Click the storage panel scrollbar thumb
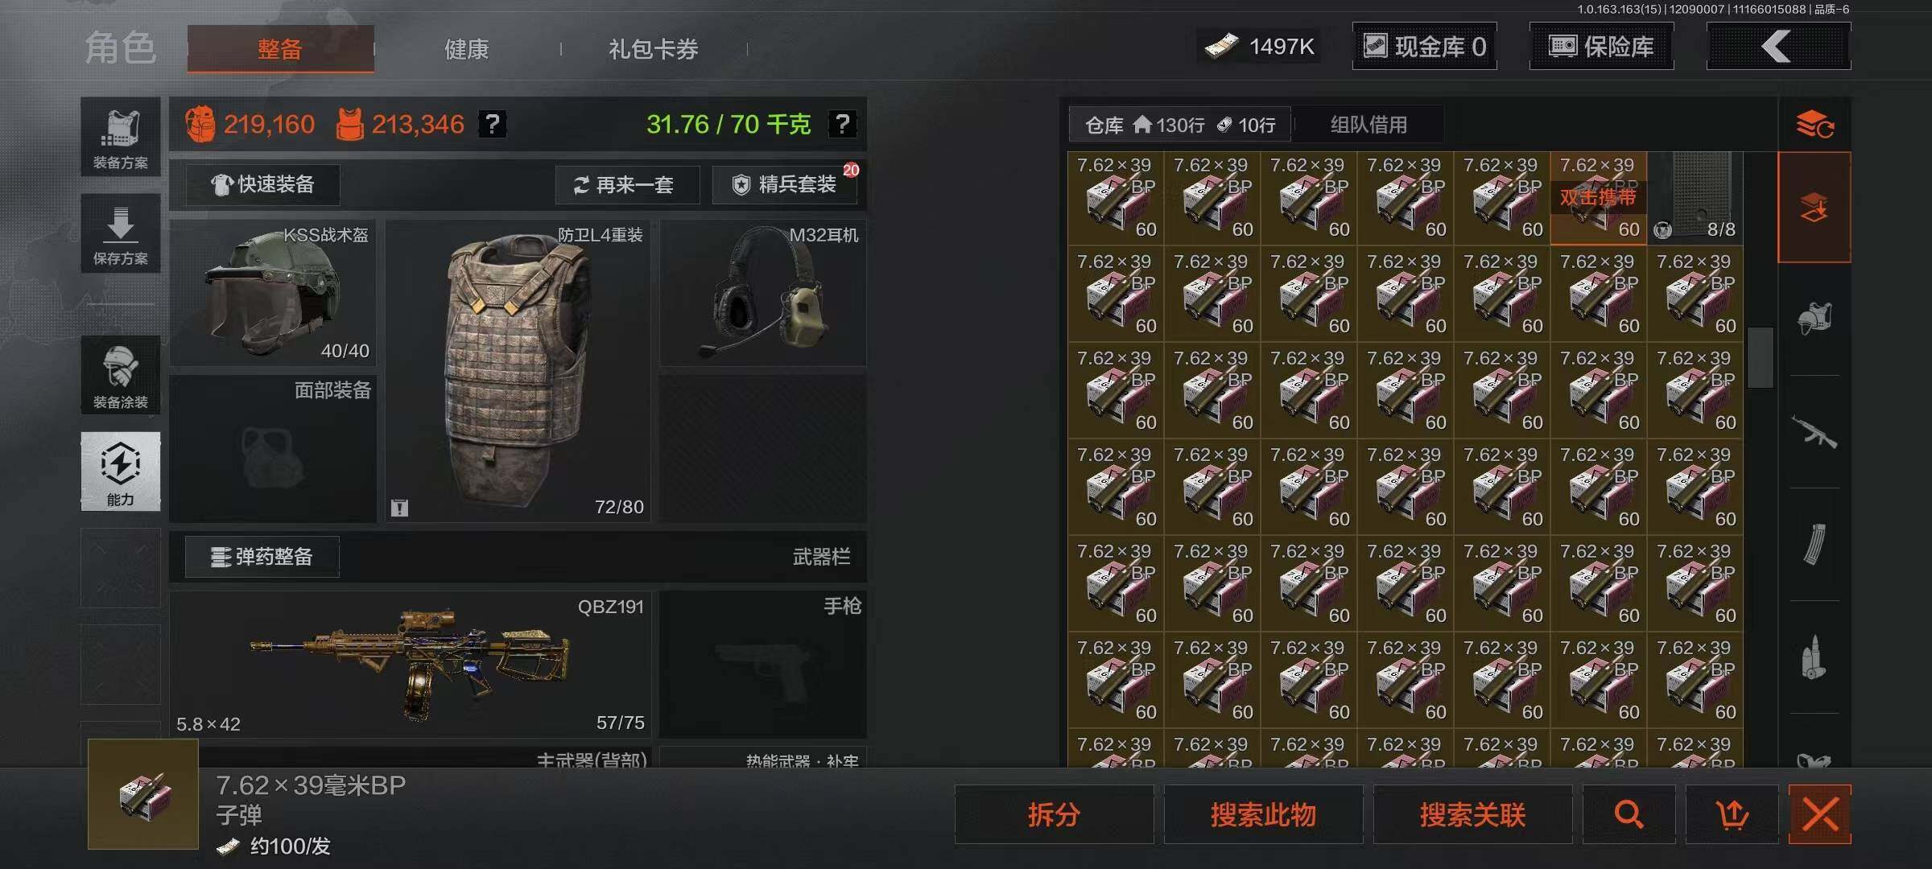Screen dimensions: 1932x869 tap(1761, 357)
